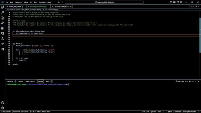This screenshot has width=201, height=113.
Task: Open the Accounts menu icon
Action: pos(3,103)
